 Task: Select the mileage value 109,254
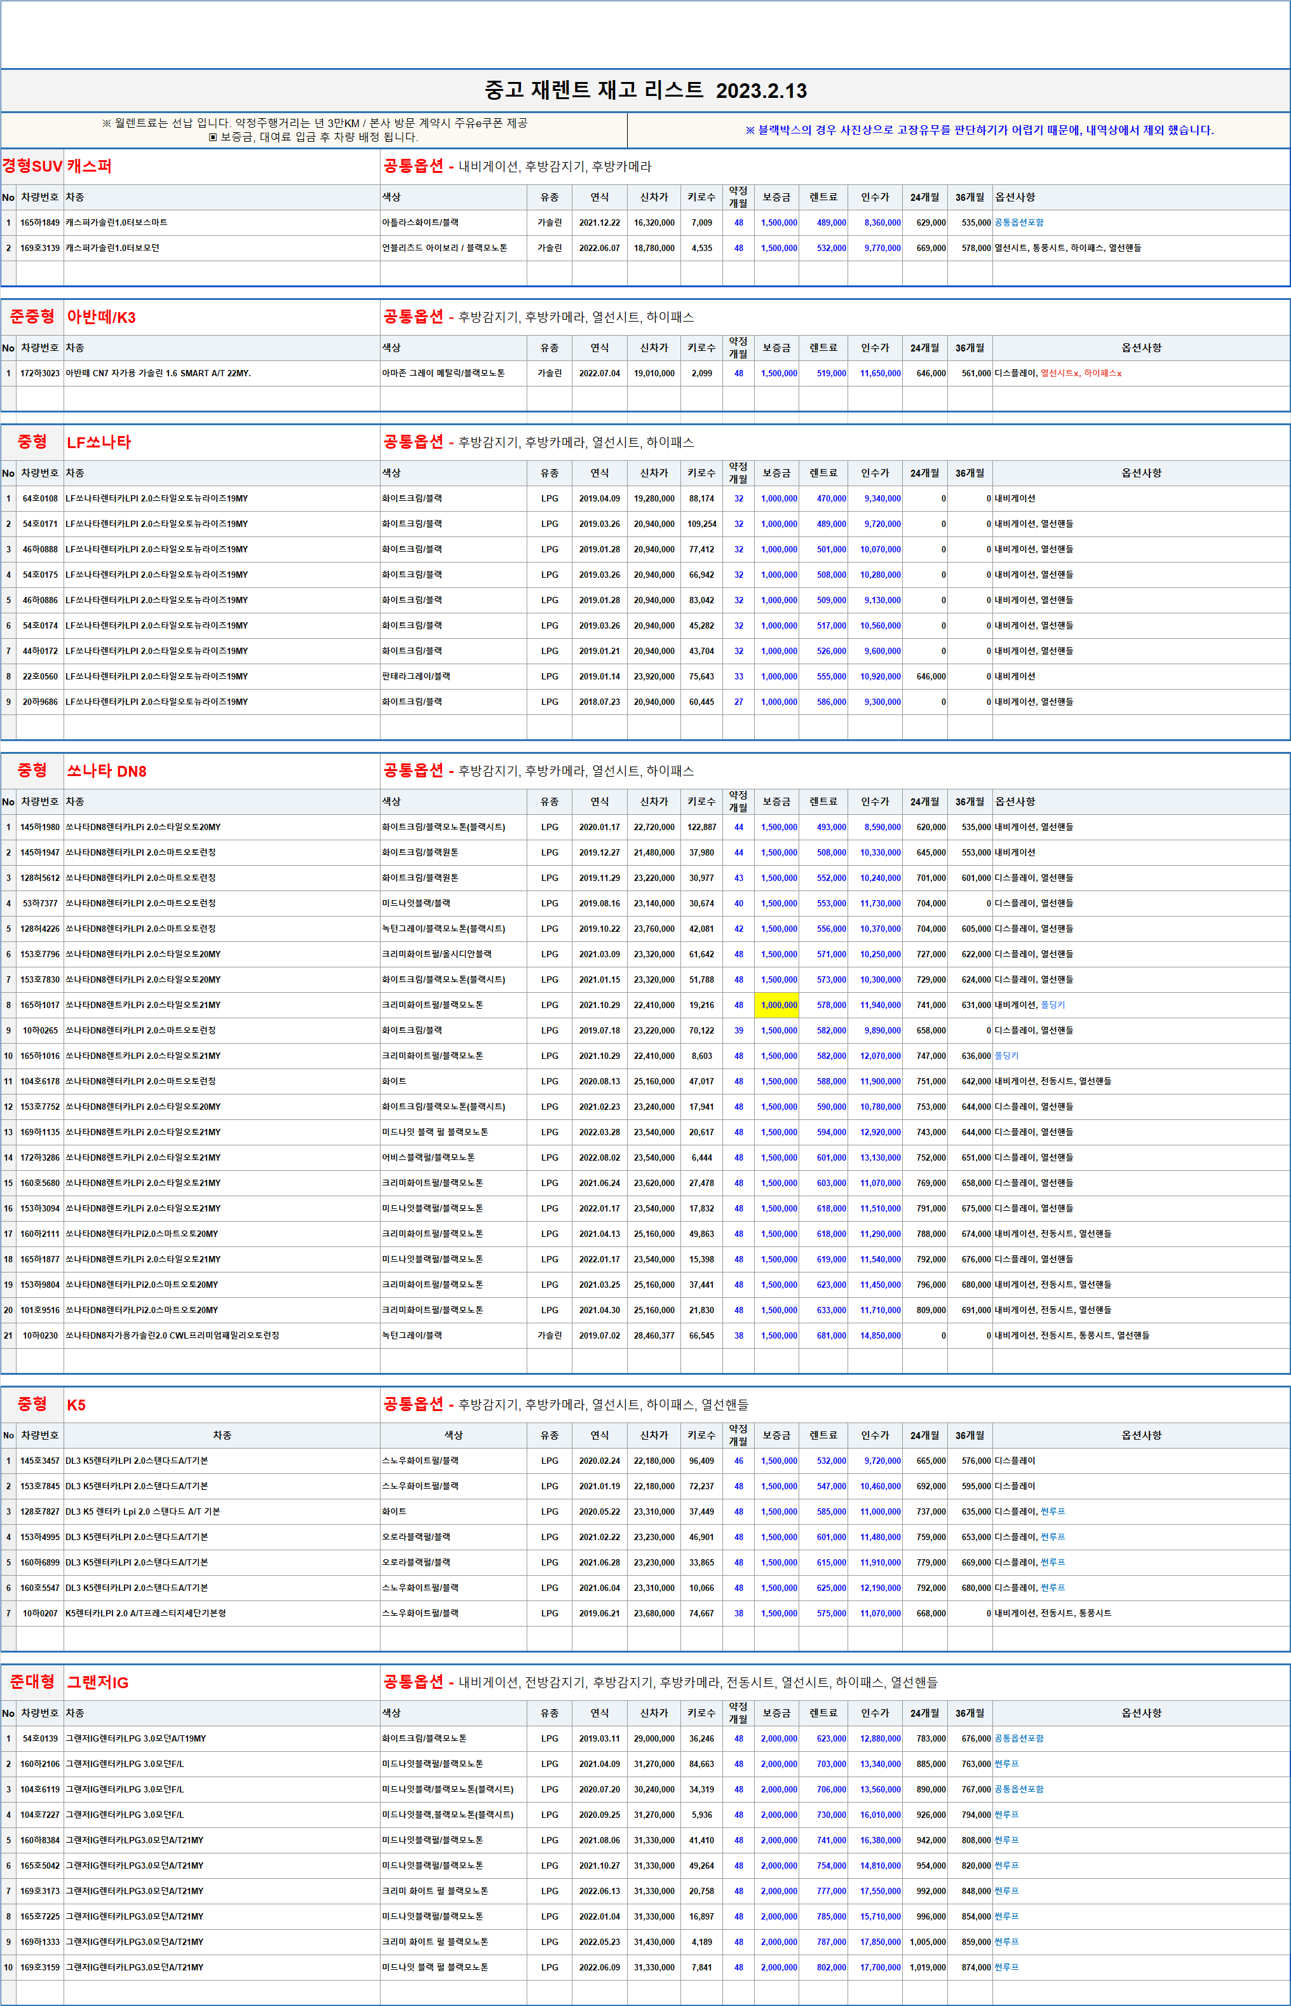coord(701,524)
